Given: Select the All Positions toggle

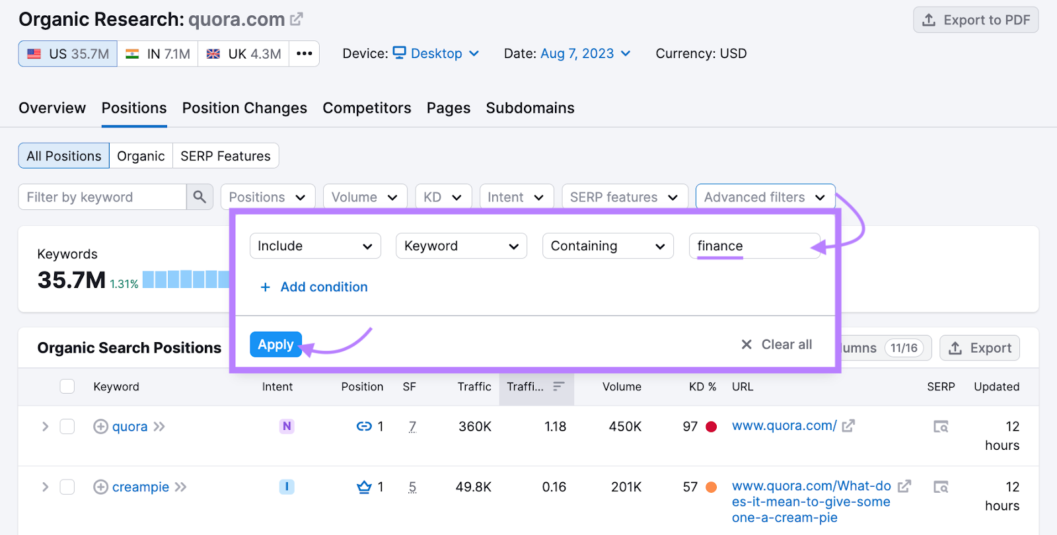Looking at the screenshot, I should (x=64, y=156).
